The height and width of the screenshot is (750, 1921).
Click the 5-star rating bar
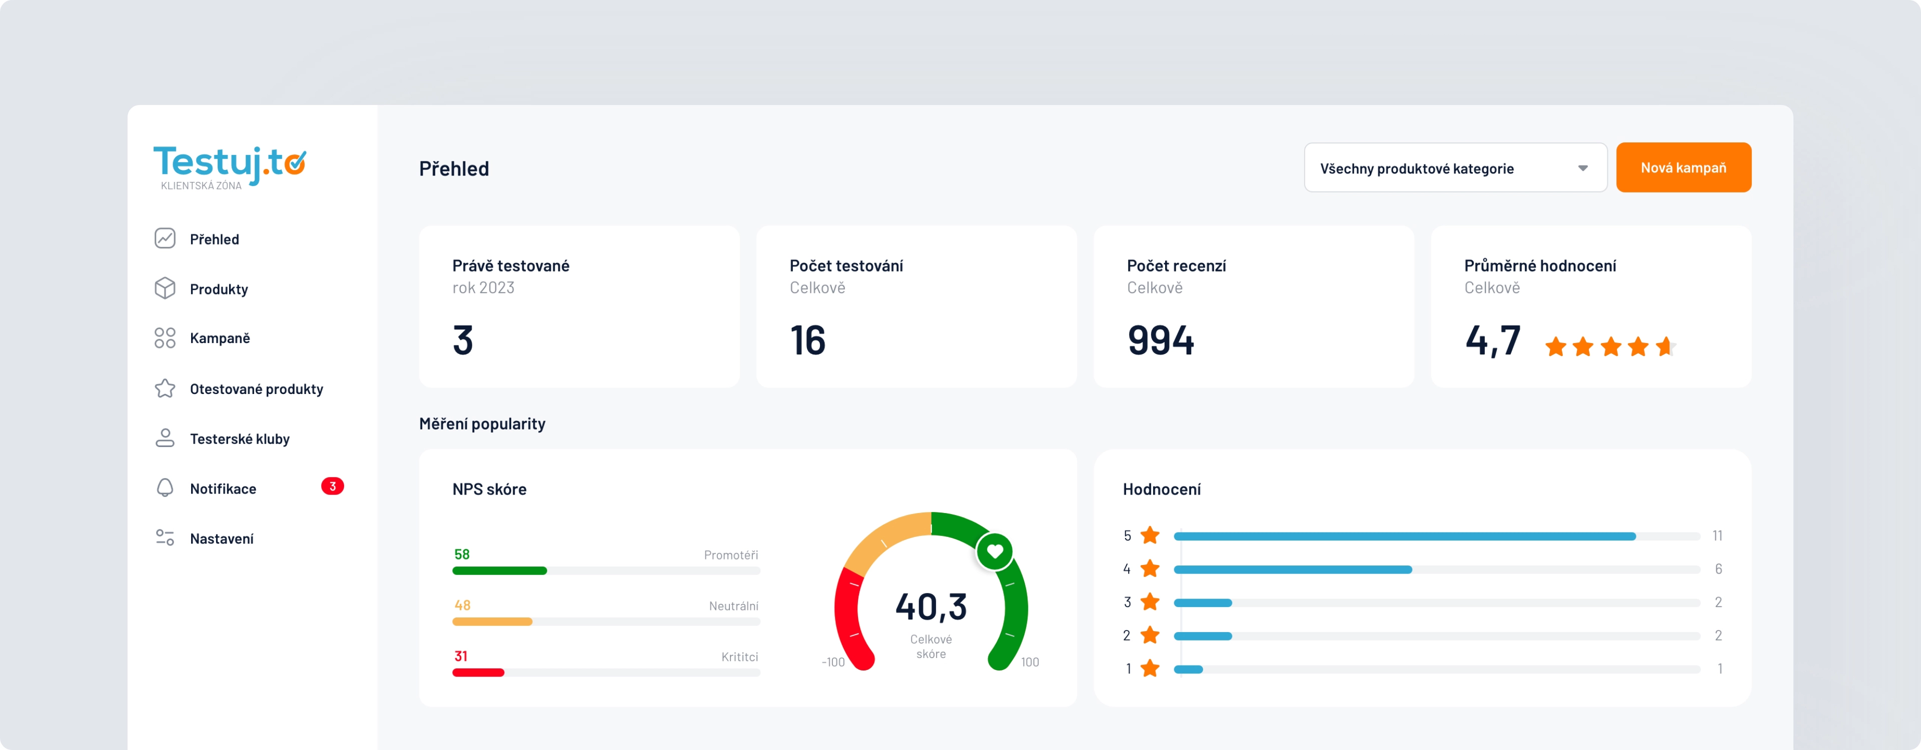click(1403, 537)
